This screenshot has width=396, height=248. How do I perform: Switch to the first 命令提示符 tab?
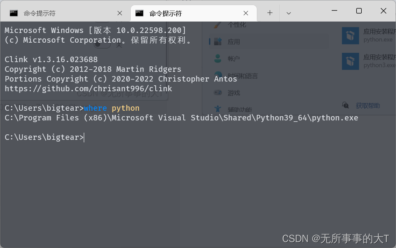[x=66, y=13]
